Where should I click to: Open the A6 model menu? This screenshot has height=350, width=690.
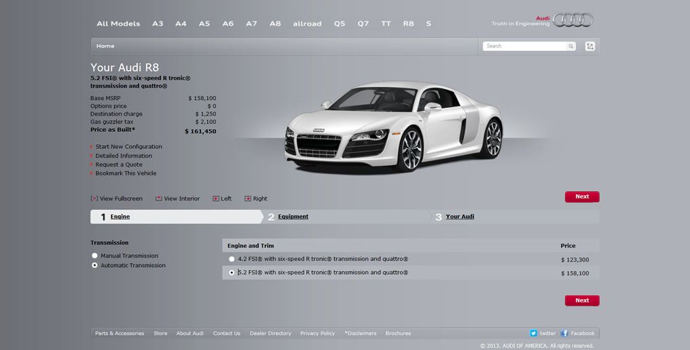(228, 24)
